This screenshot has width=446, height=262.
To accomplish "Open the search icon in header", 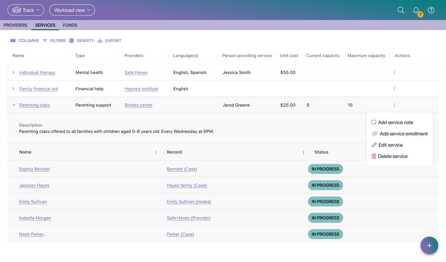I will pyautogui.click(x=401, y=10).
